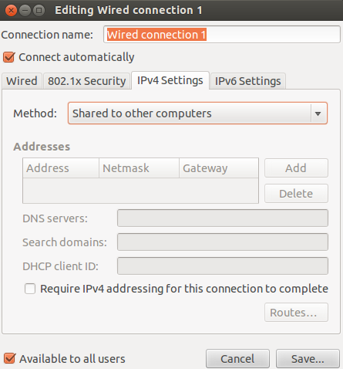Viewport: 343px width, 369px height.
Task: Maximize the connection editor window
Action: click(x=39, y=11)
